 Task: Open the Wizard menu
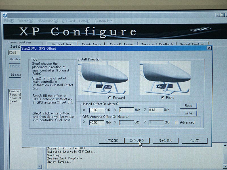click(x=26, y=21)
